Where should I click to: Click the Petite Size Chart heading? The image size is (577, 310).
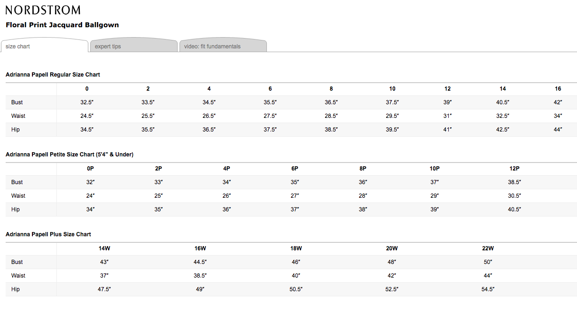point(70,155)
